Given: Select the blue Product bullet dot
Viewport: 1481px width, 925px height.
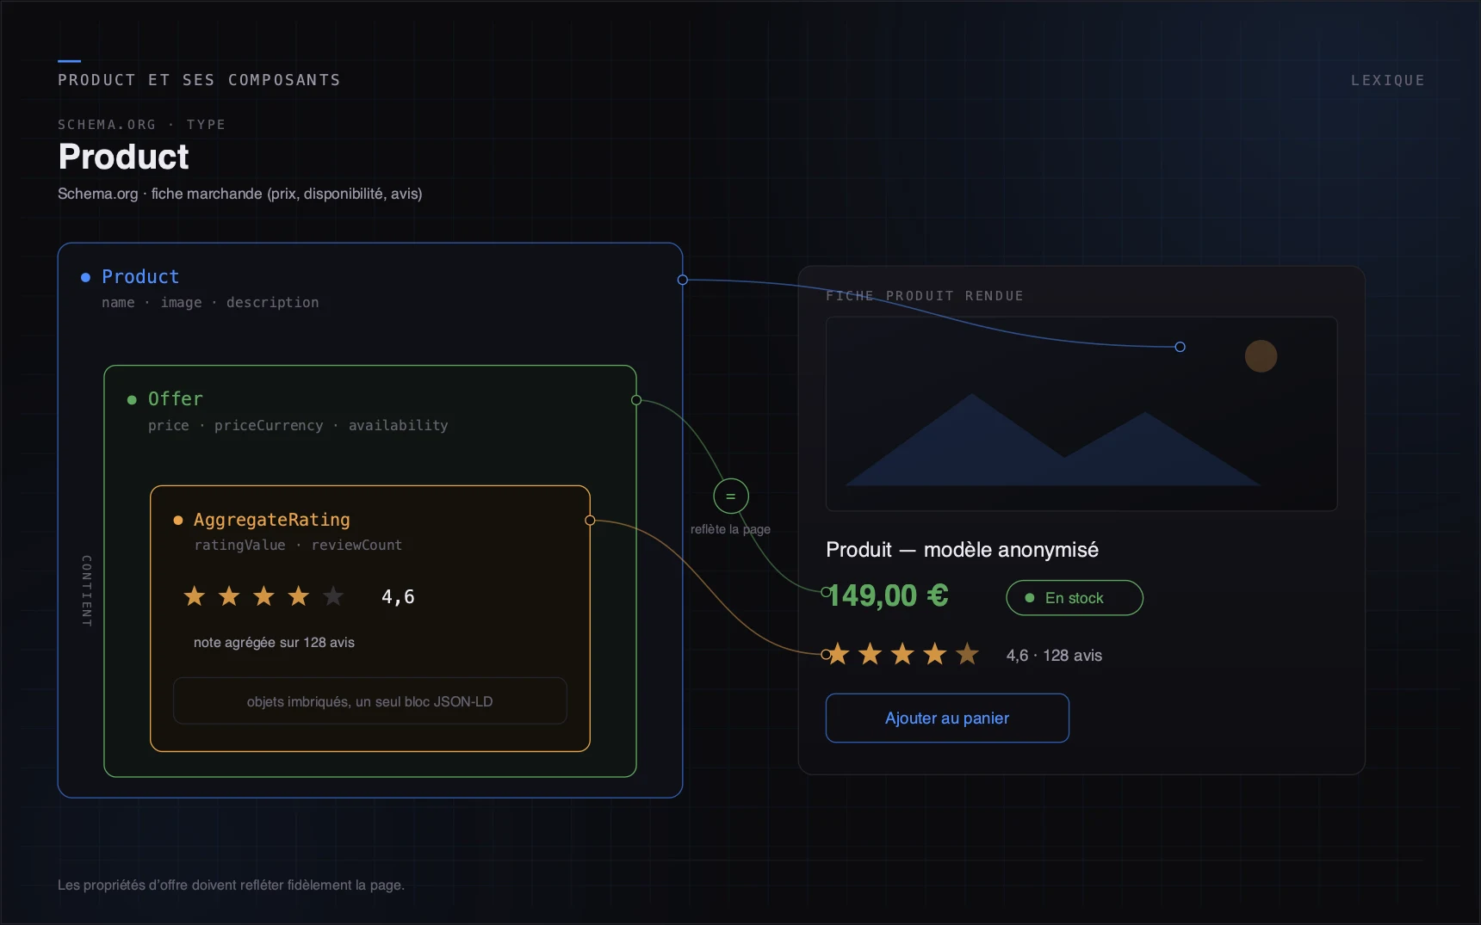Looking at the screenshot, I should (85, 277).
